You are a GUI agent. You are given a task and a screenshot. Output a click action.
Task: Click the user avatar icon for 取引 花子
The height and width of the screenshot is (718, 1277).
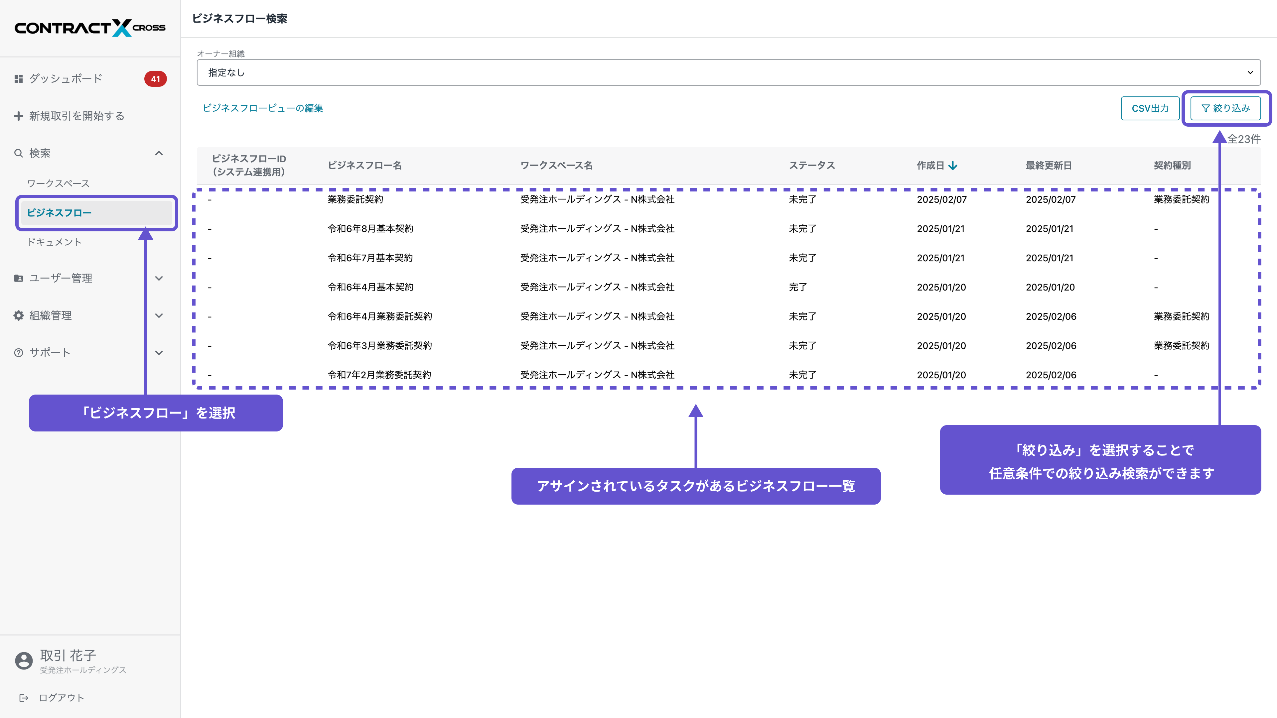tap(23, 660)
